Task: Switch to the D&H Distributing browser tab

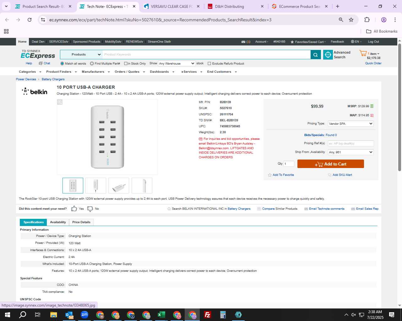Action: click(x=236, y=6)
